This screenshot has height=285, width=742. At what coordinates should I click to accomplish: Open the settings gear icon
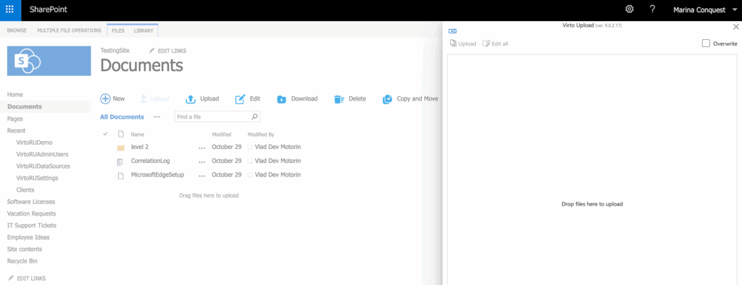coord(630,9)
